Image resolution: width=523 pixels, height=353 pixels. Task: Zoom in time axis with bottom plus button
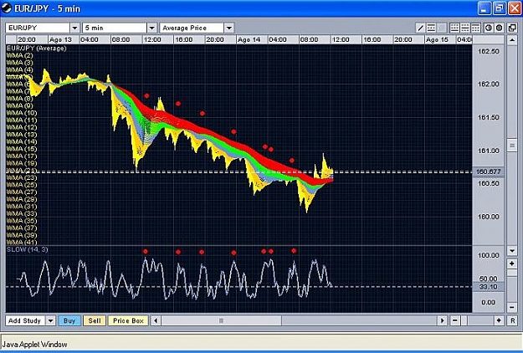pyautogui.click(x=499, y=320)
